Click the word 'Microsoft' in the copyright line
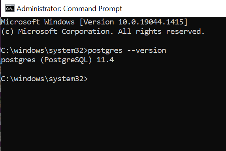This screenshot has height=151, width=226. click(x=38, y=32)
